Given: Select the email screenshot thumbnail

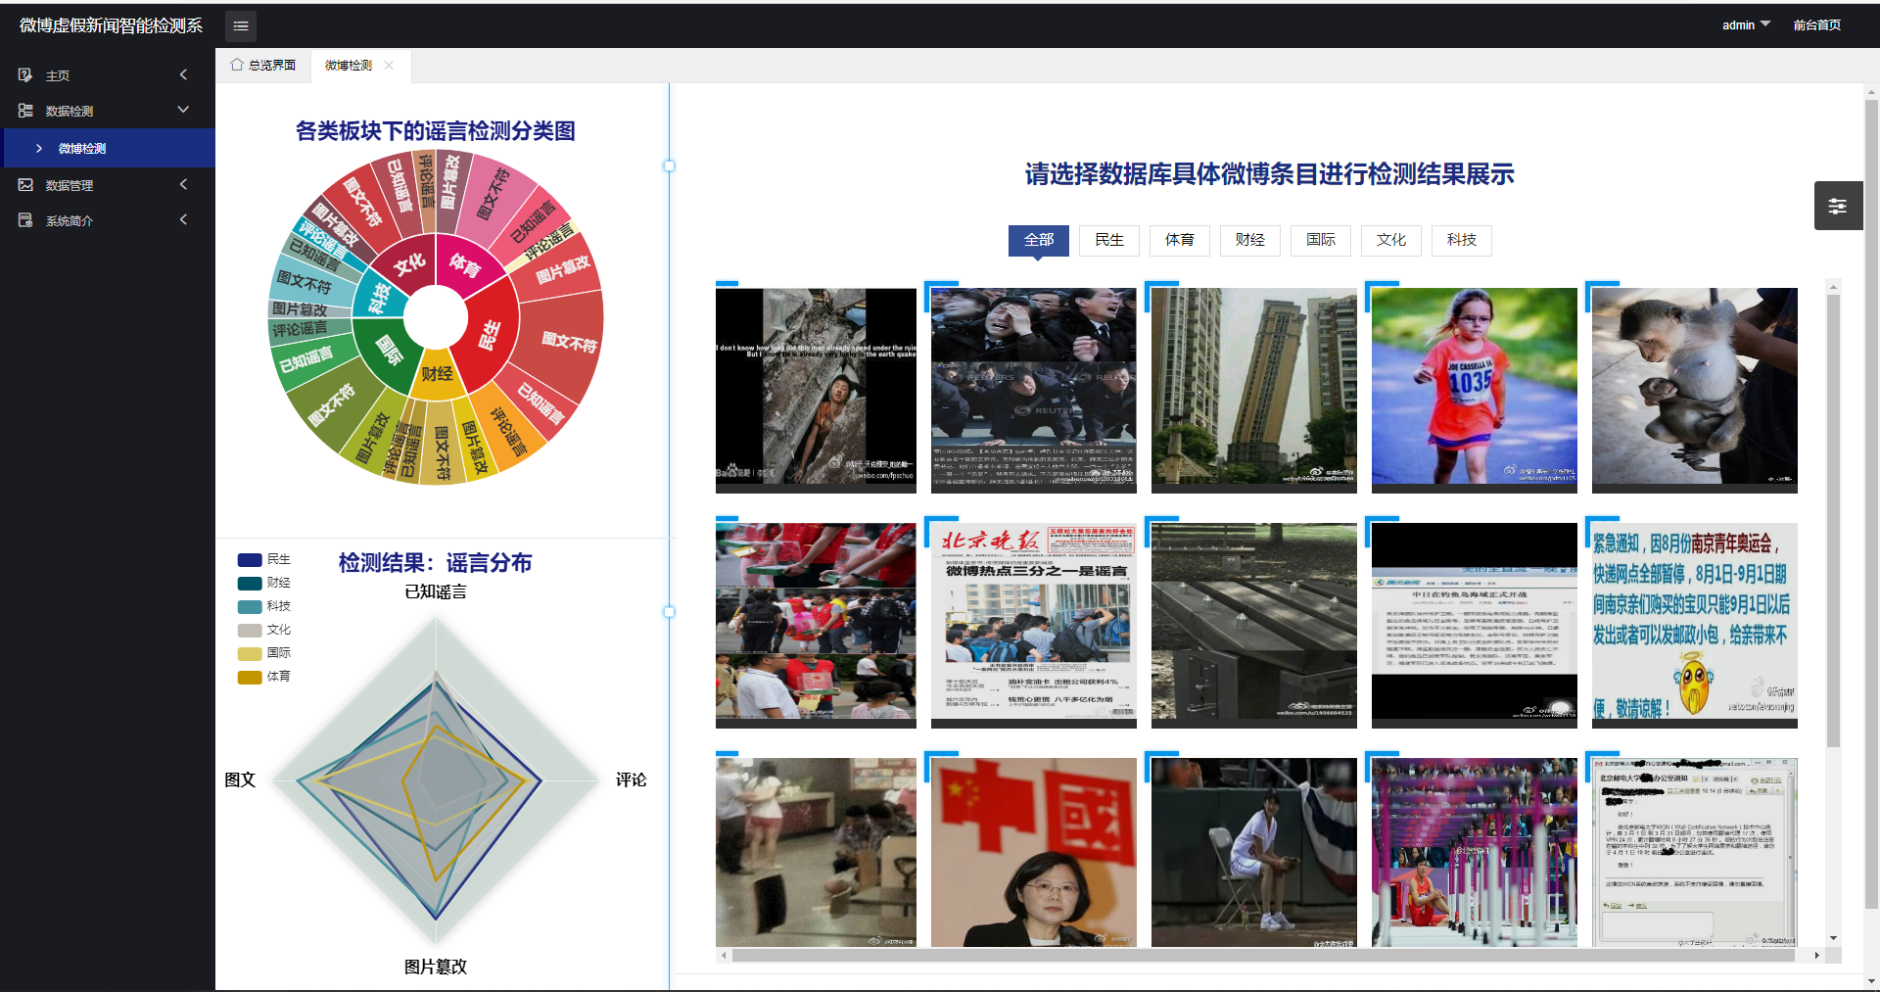Looking at the screenshot, I should pyautogui.click(x=1694, y=852).
